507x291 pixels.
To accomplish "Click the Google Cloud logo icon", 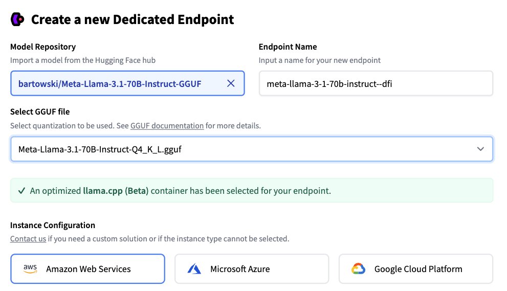I will pos(358,268).
